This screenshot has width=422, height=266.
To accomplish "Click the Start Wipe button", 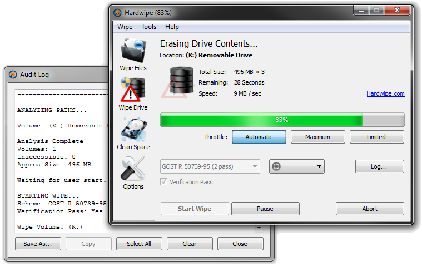I will coord(195,209).
